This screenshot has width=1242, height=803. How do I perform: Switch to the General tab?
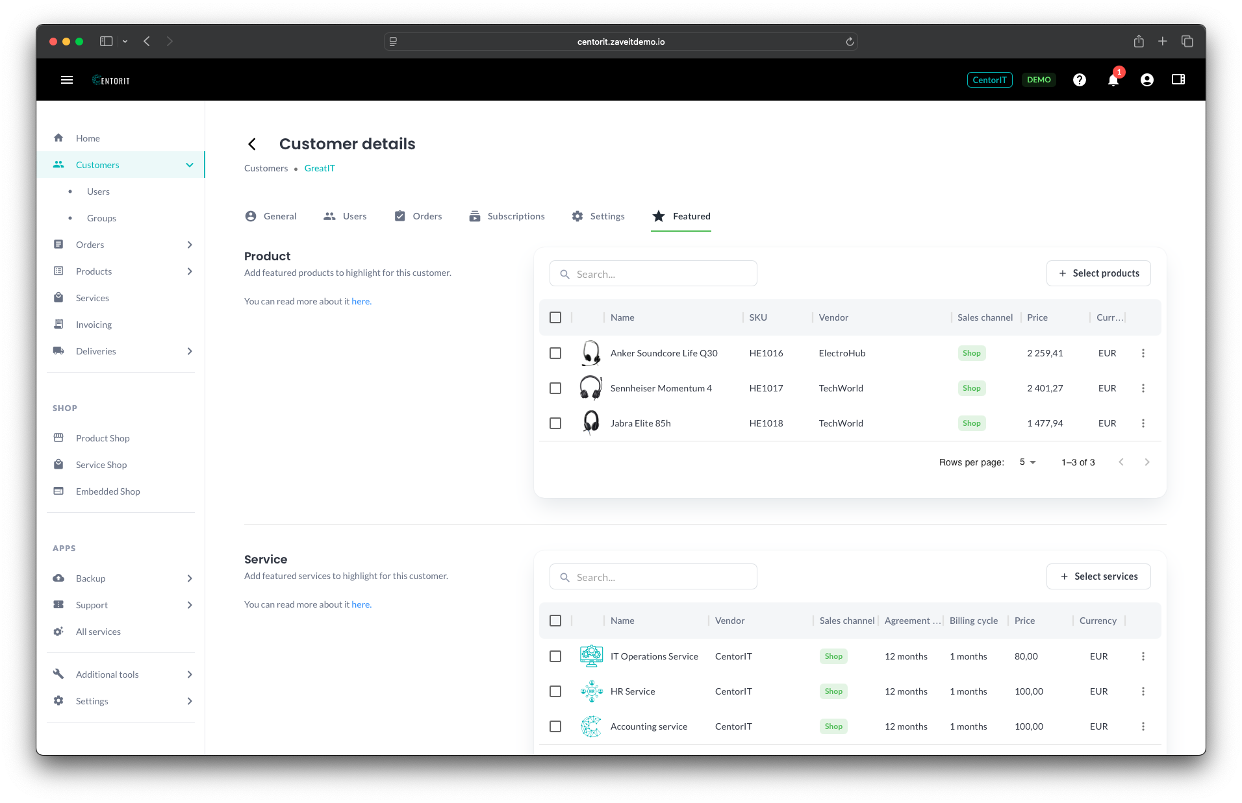coord(270,216)
